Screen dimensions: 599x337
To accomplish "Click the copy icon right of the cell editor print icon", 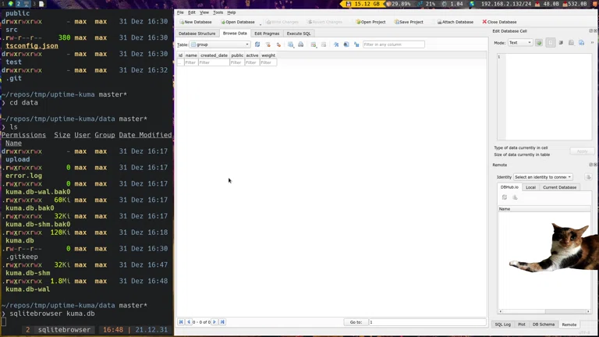I will (581, 43).
